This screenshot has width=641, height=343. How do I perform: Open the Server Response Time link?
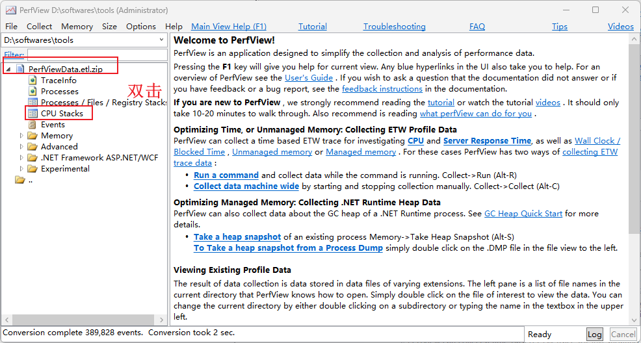coord(487,141)
